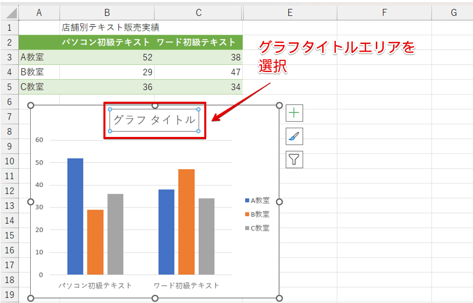Image resolution: width=473 pixels, height=303 pixels.
Task: Open the Chart Styles paintbrush icon
Action: pyautogui.click(x=294, y=136)
